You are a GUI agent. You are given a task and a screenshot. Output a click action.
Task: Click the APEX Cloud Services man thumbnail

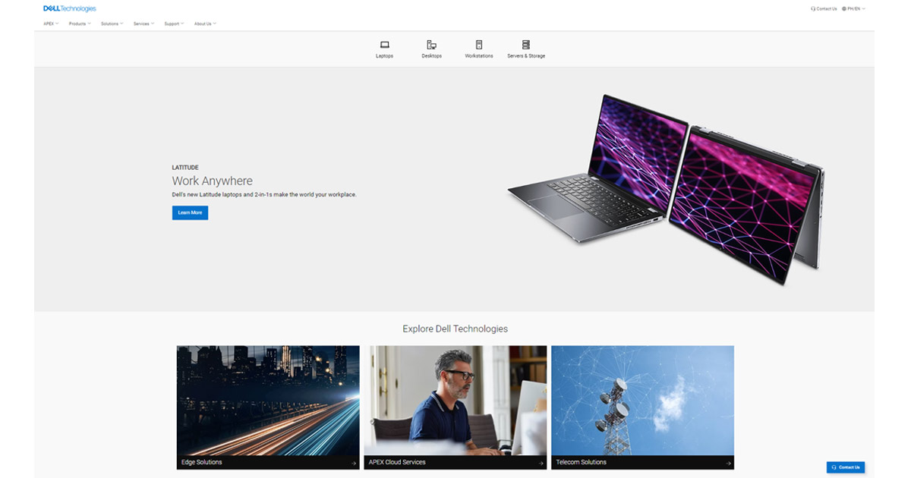455,401
